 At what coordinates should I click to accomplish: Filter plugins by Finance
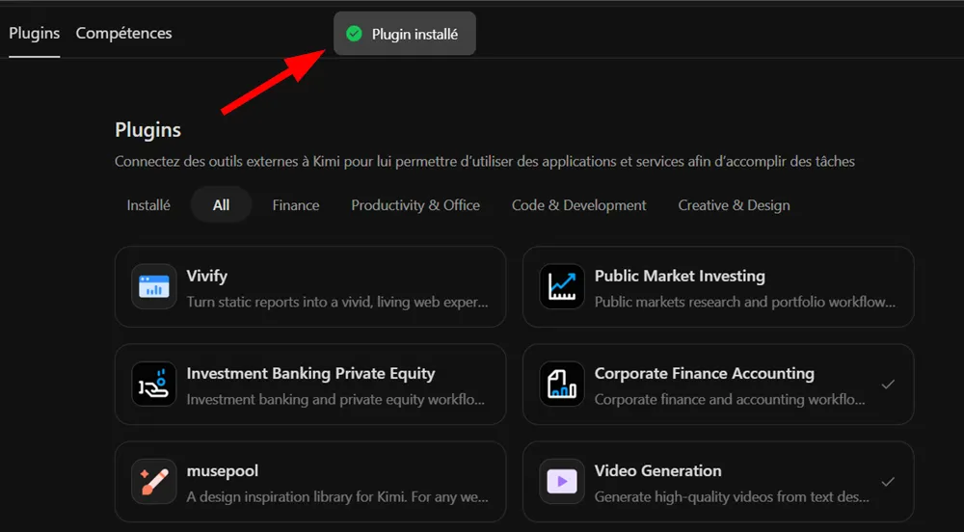tap(296, 205)
